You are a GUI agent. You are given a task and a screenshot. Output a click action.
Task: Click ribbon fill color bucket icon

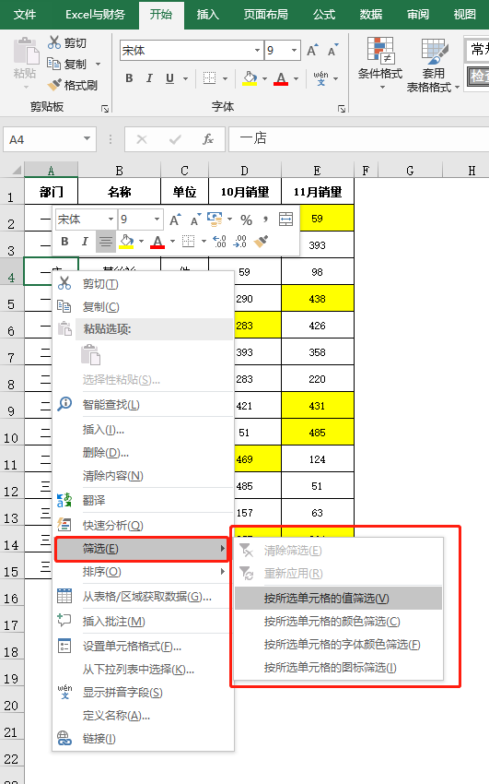250,78
